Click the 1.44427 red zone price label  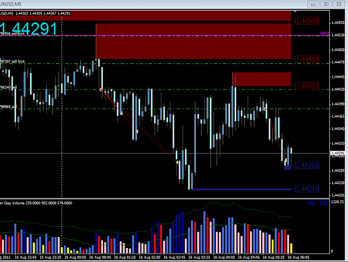pyautogui.click(x=307, y=86)
